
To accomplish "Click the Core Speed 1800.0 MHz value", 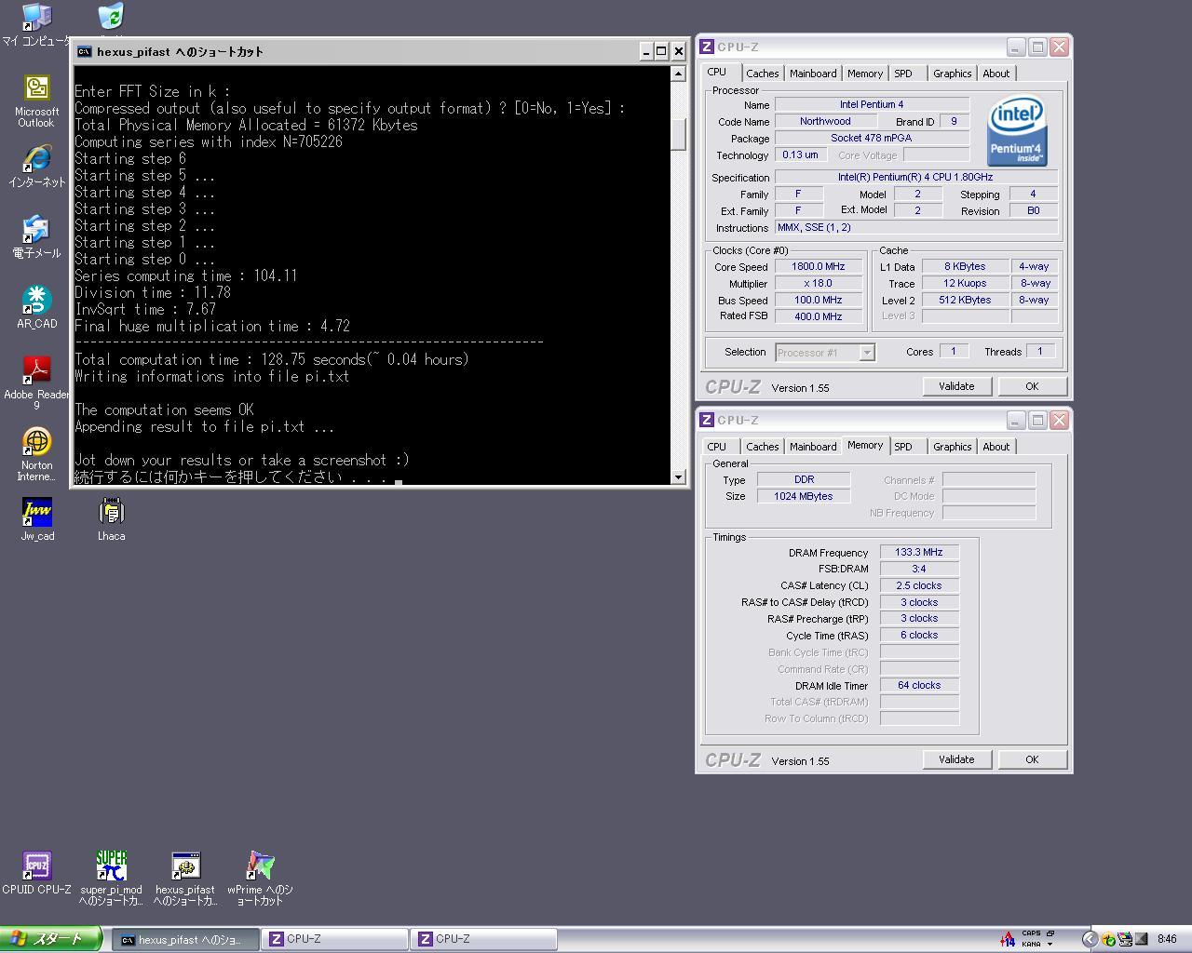I will pos(819,266).
